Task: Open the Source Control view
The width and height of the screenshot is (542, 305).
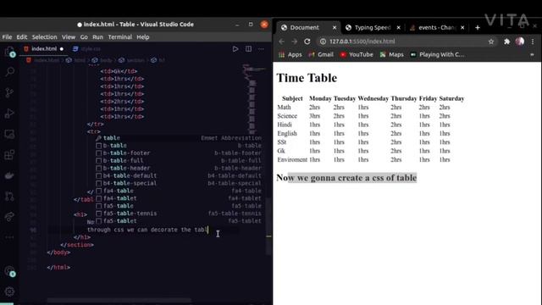Action: pos(9,92)
